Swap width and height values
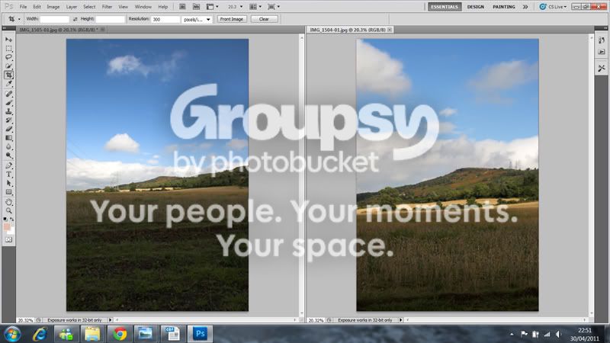 75,19
